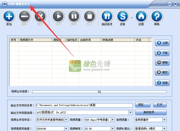The height and width of the screenshot is (131, 180).
Task: Click the 暂停 (pause) icon
Action: tap(74, 16)
